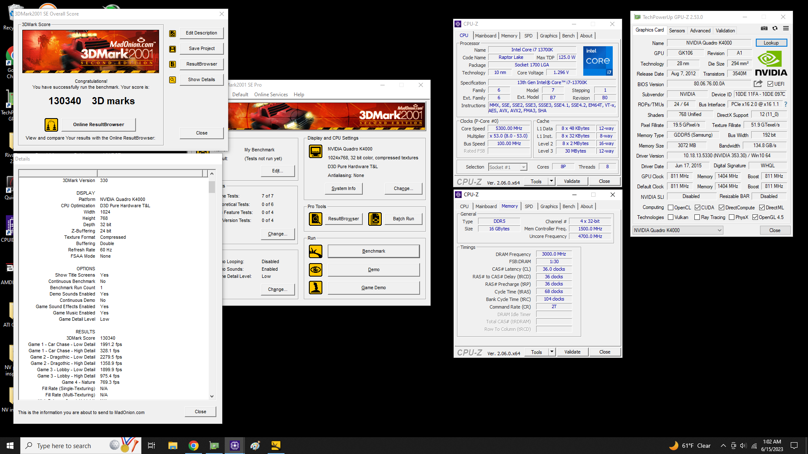The width and height of the screenshot is (808, 454).
Task: Click the Benchmark run icon
Action: tap(316, 251)
